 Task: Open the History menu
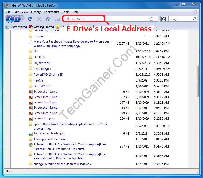click(36, 12)
